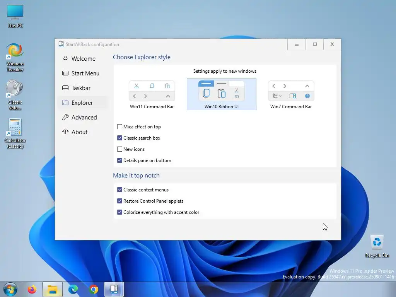Image resolution: width=396 pixels, height=297 pixels.
Task: Choose the Win11 Command Bar style
Action: 152,94
